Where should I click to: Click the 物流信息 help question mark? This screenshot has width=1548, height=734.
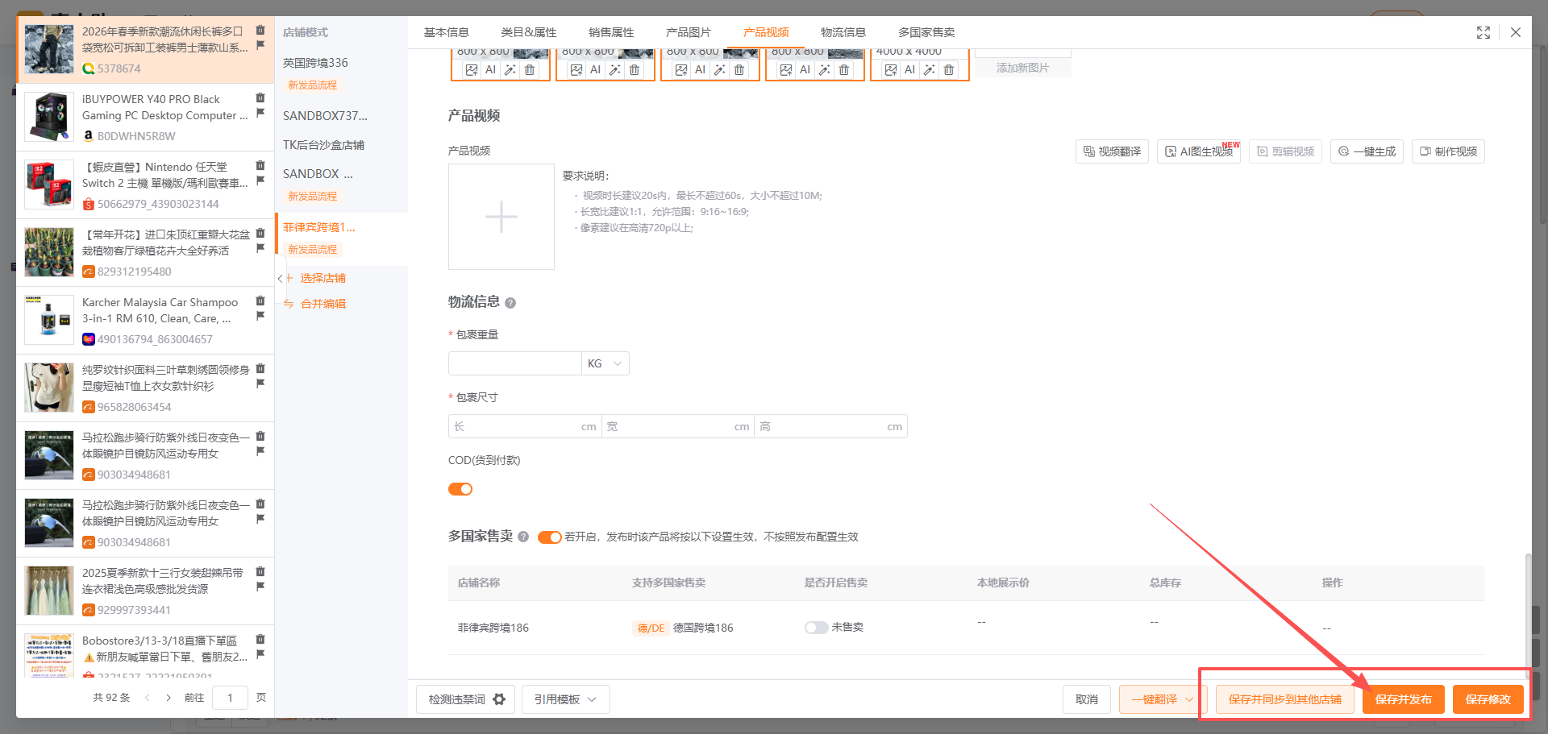[x=510, y=303]
